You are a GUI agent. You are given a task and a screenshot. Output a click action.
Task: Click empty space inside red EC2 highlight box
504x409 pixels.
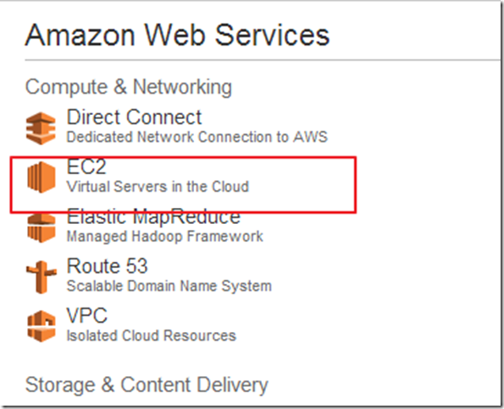pos(302,184)
